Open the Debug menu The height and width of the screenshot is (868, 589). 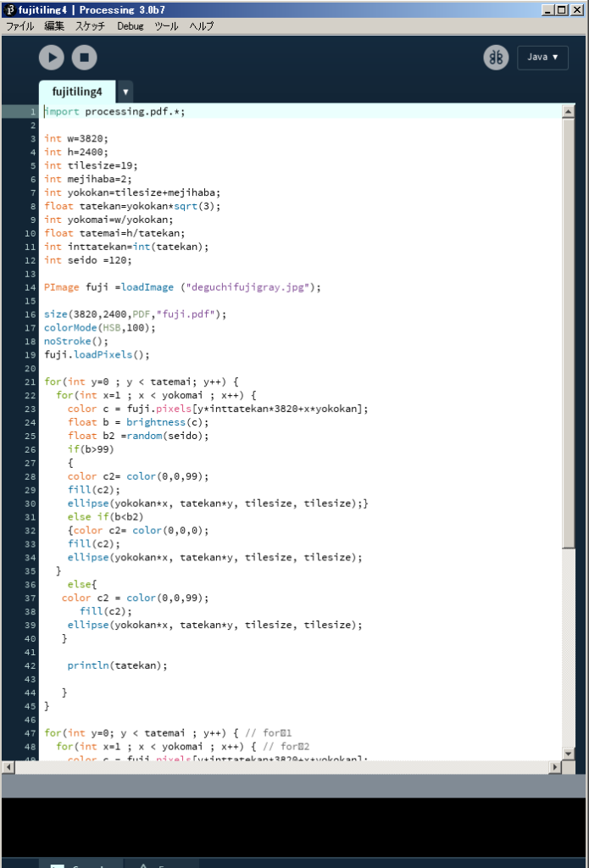point(131,26)
